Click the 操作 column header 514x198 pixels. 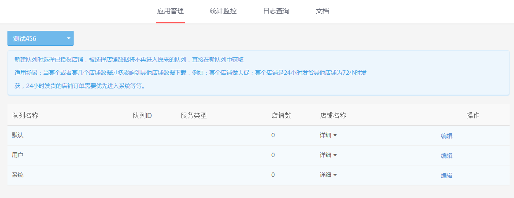(x=473, y=116)
